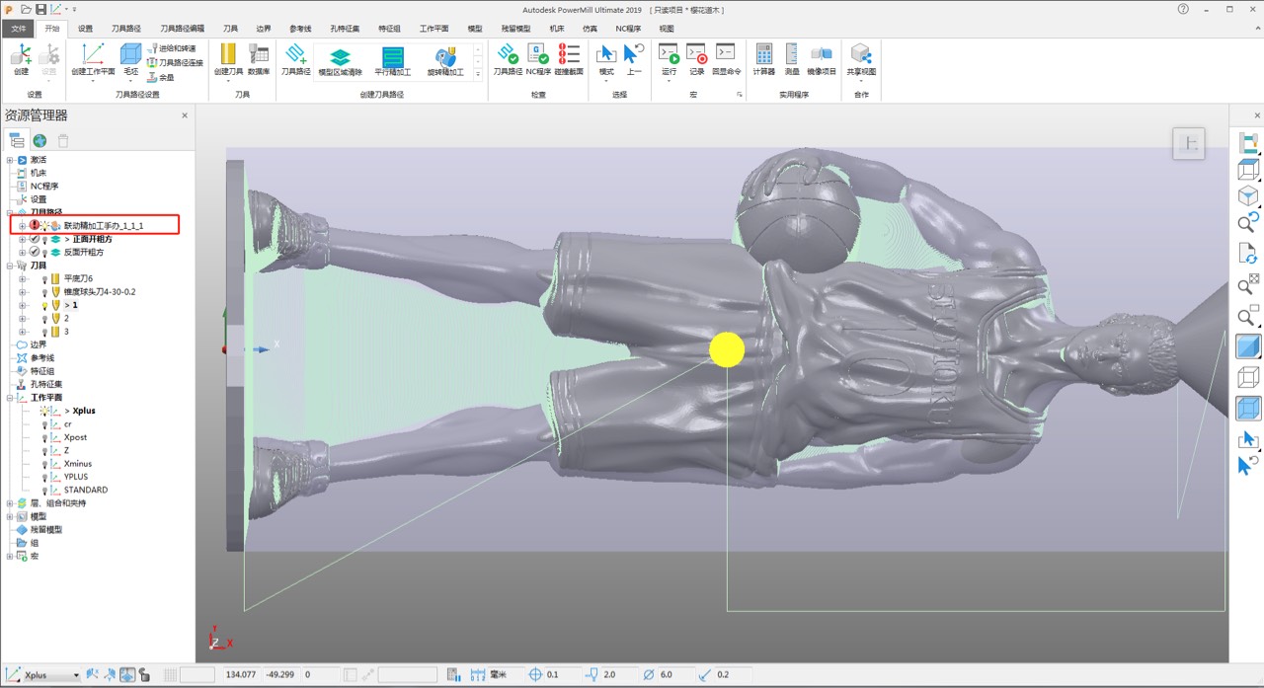The width and height of the screenshot is (1264, 688).
Task: Toggle light bulb for tool 2
Action: [x=44, y=319]
